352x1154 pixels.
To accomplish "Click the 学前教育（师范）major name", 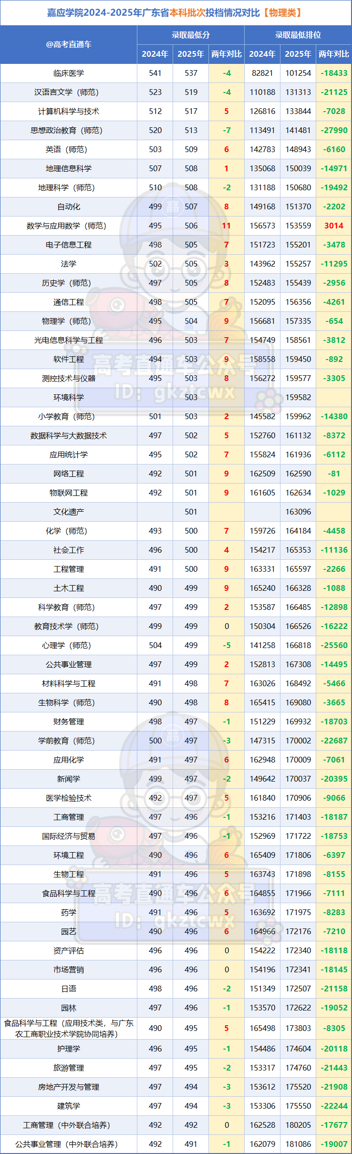I will [69, 741].
